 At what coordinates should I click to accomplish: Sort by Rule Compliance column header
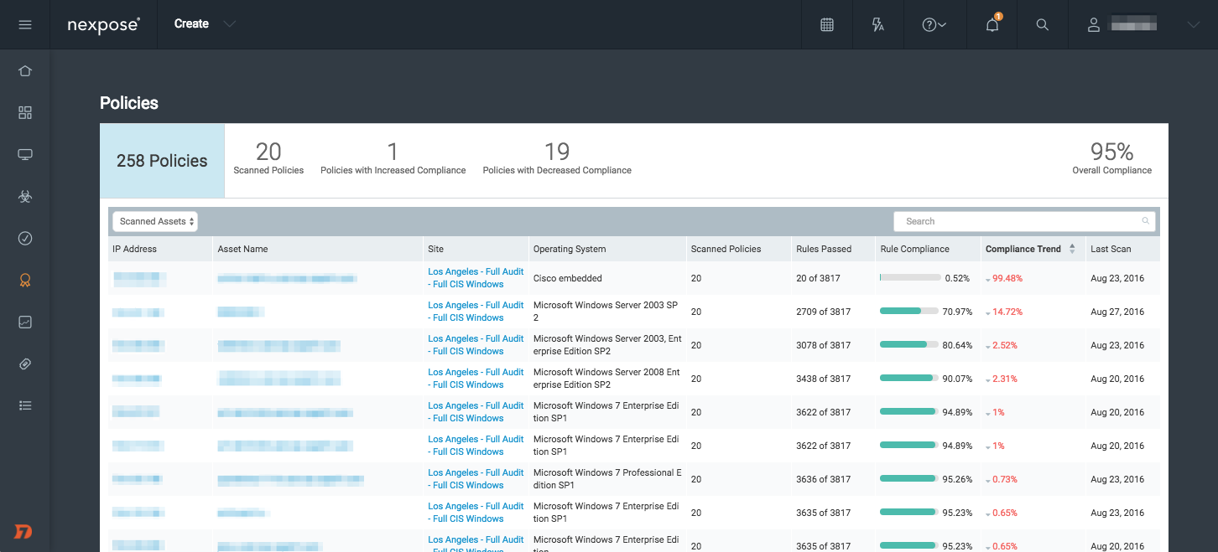click(x=914, y=249)
